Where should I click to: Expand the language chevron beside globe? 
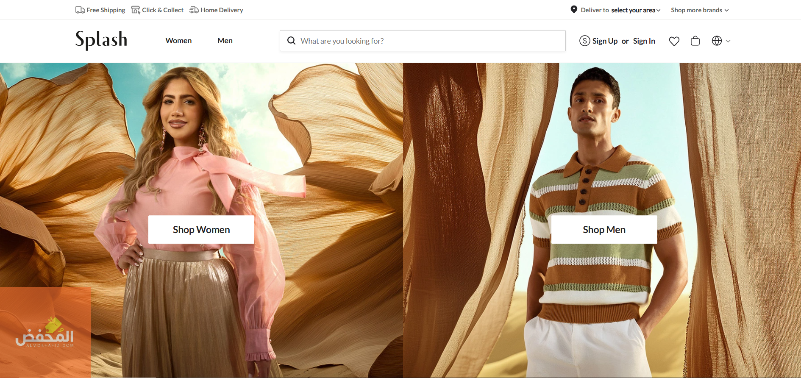pyautogui.click(x=728, y=41)
